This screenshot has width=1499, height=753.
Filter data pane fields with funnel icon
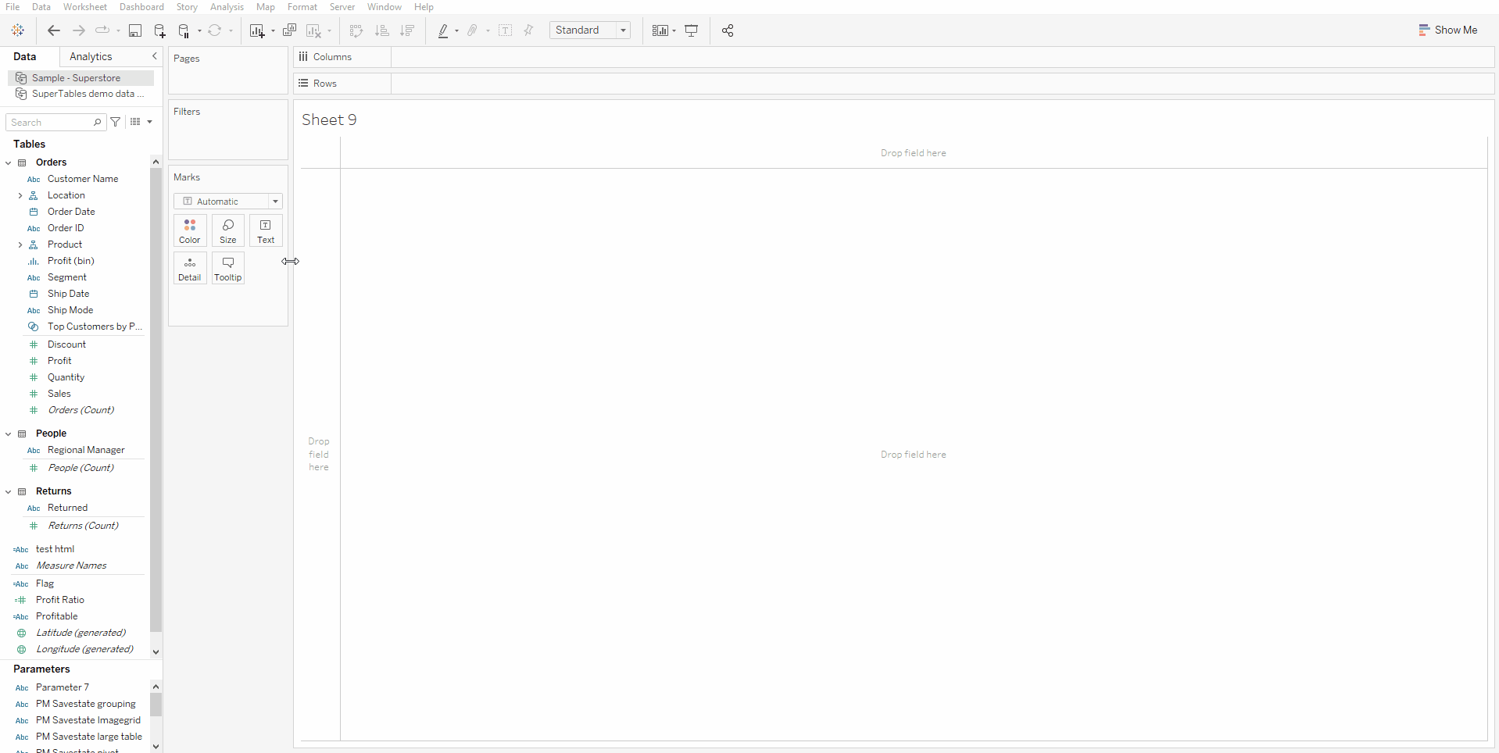(116, 122)
